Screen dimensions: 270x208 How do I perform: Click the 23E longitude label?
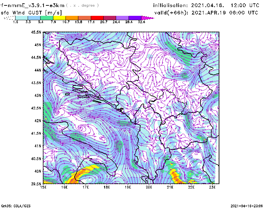point(212,187)
